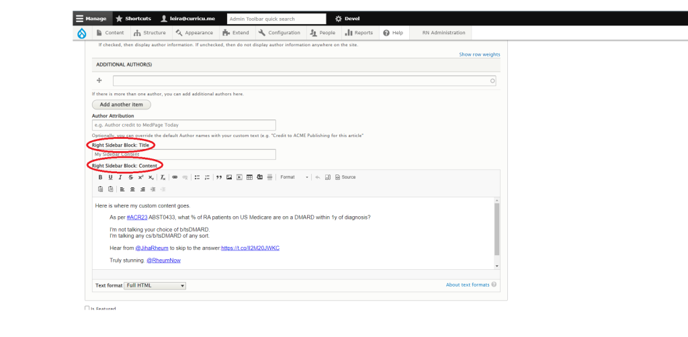The image size is (688, 337).
Task: Click the Author Attribution text field
Action: click(184, 125)
